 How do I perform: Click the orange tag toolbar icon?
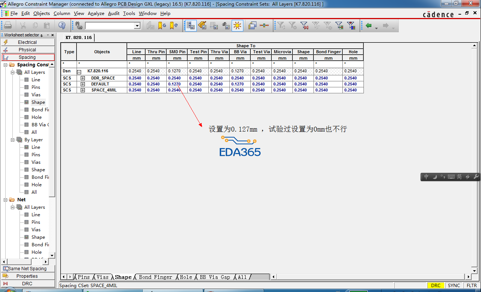point(202,25)
